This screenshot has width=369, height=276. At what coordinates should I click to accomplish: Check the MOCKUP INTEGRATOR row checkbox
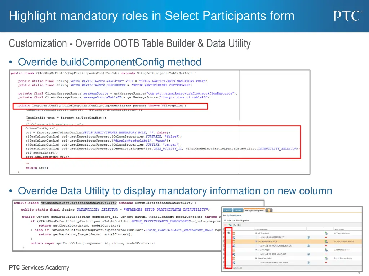[x=224, y=241]
